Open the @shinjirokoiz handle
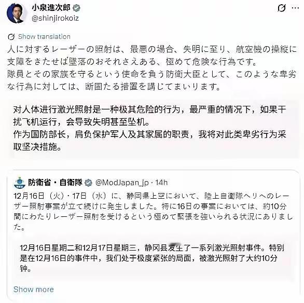 tap(56, 18)
